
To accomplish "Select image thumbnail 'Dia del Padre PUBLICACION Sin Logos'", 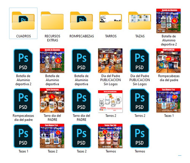I will [x=110, y=61].
